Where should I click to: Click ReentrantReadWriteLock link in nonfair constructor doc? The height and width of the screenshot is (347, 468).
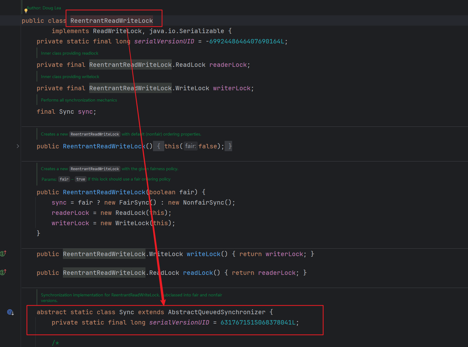coord(95,134)
